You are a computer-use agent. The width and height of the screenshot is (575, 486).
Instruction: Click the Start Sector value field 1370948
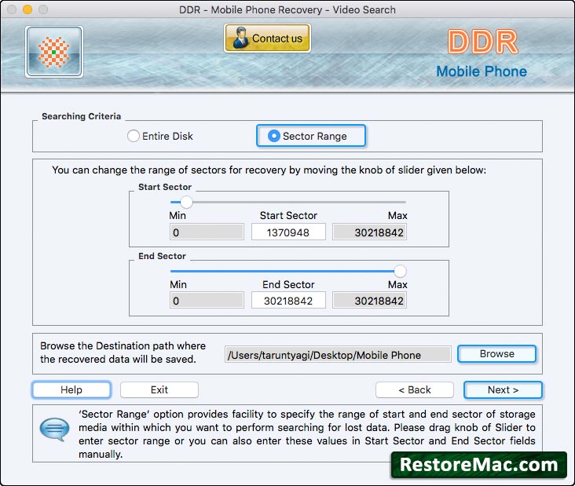pos(288,232)
